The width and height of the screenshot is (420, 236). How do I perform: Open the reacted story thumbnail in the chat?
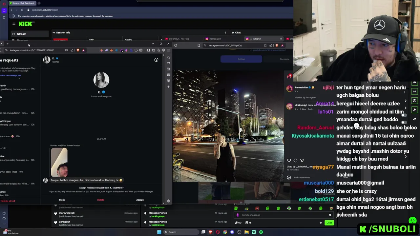59,162
